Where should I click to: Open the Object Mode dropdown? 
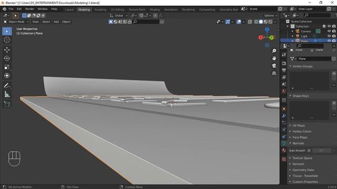16,22
